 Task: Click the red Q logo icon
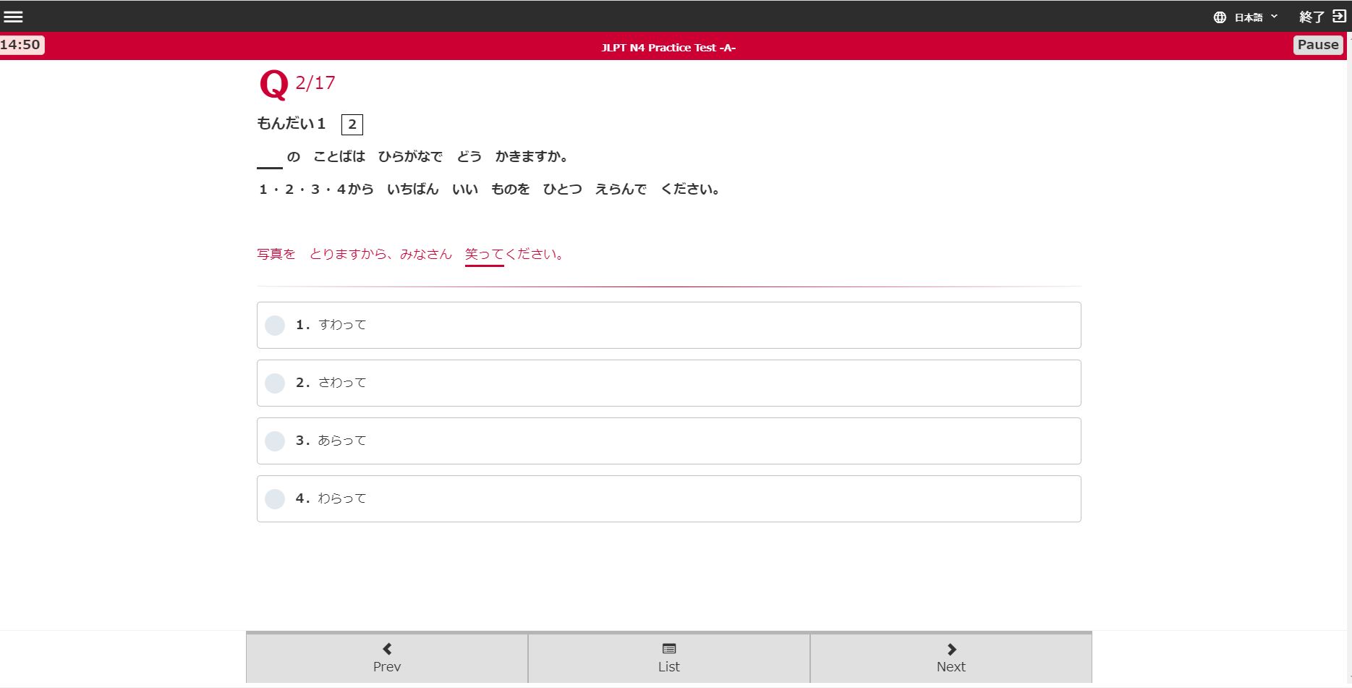(x=273, y=85)
